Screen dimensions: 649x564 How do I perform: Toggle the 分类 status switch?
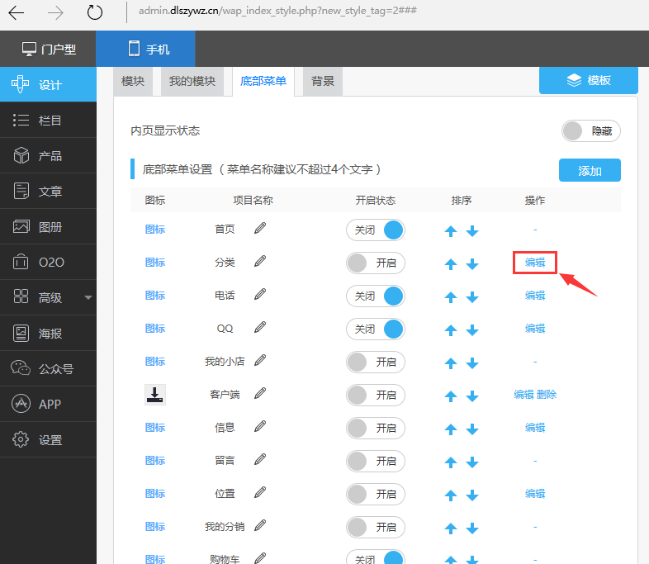coord(376,263)
